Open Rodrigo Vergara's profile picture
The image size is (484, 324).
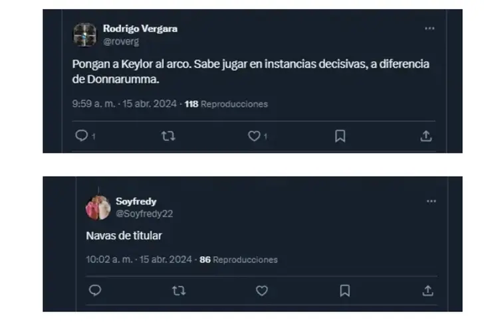(x=85, y=35)
